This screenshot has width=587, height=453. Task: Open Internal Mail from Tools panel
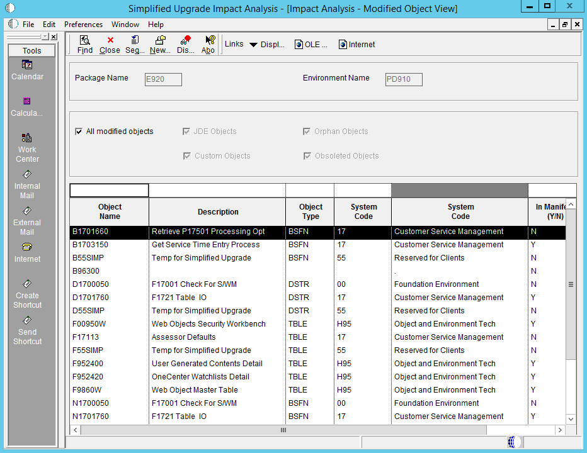(x=27, y=184)
